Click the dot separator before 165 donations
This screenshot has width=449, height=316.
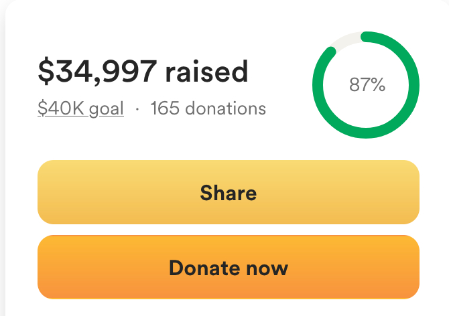[137, 109]
